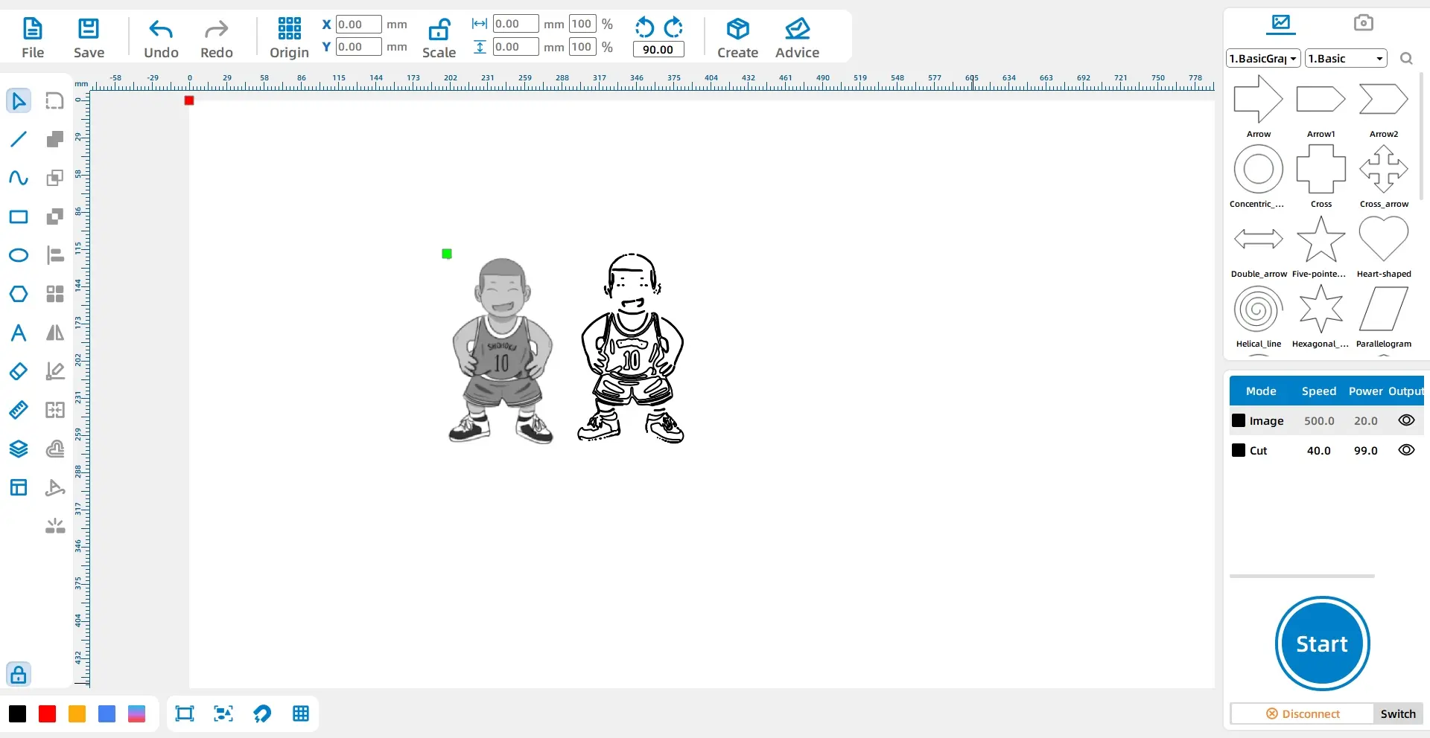Select the polygon hexagon tool
The width and height of the screenshot is (1430, 738).
click(19, 294)
